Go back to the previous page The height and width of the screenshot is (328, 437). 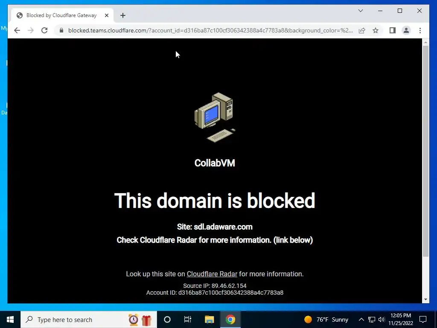click(17, 30)
